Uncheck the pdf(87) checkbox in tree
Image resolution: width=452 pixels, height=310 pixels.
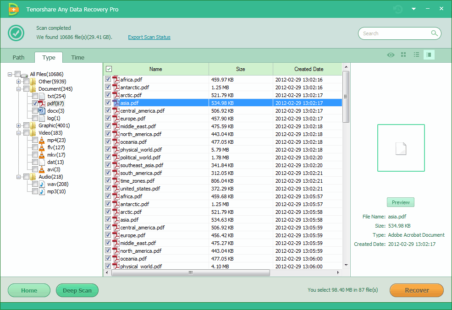[35, 103]
